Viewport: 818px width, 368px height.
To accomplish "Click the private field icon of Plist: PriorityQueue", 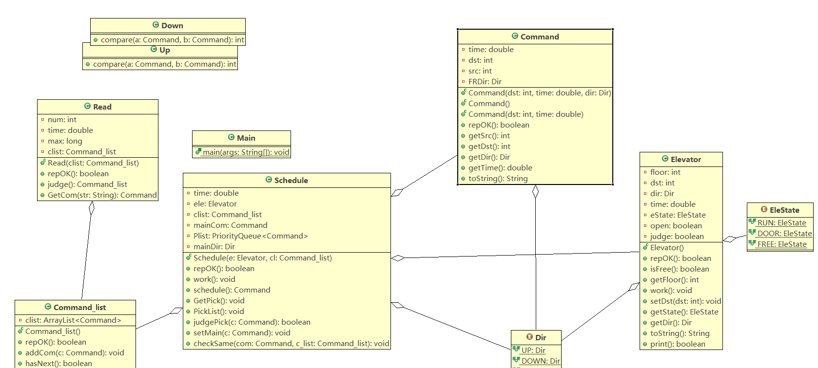I will pyautogui.click(x=188, y=236).
